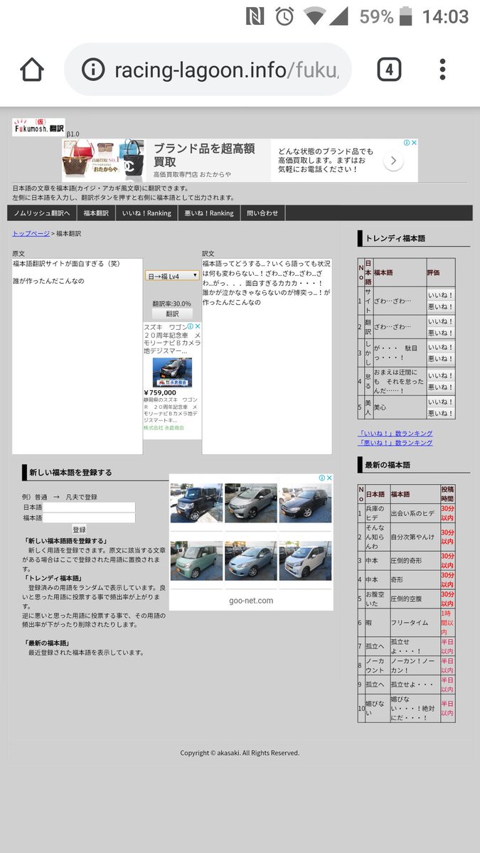Viewport: 480px width, 853px height.
Task: Click いいね！ for row 2 翻訳
Action: [x=440, y=322]
